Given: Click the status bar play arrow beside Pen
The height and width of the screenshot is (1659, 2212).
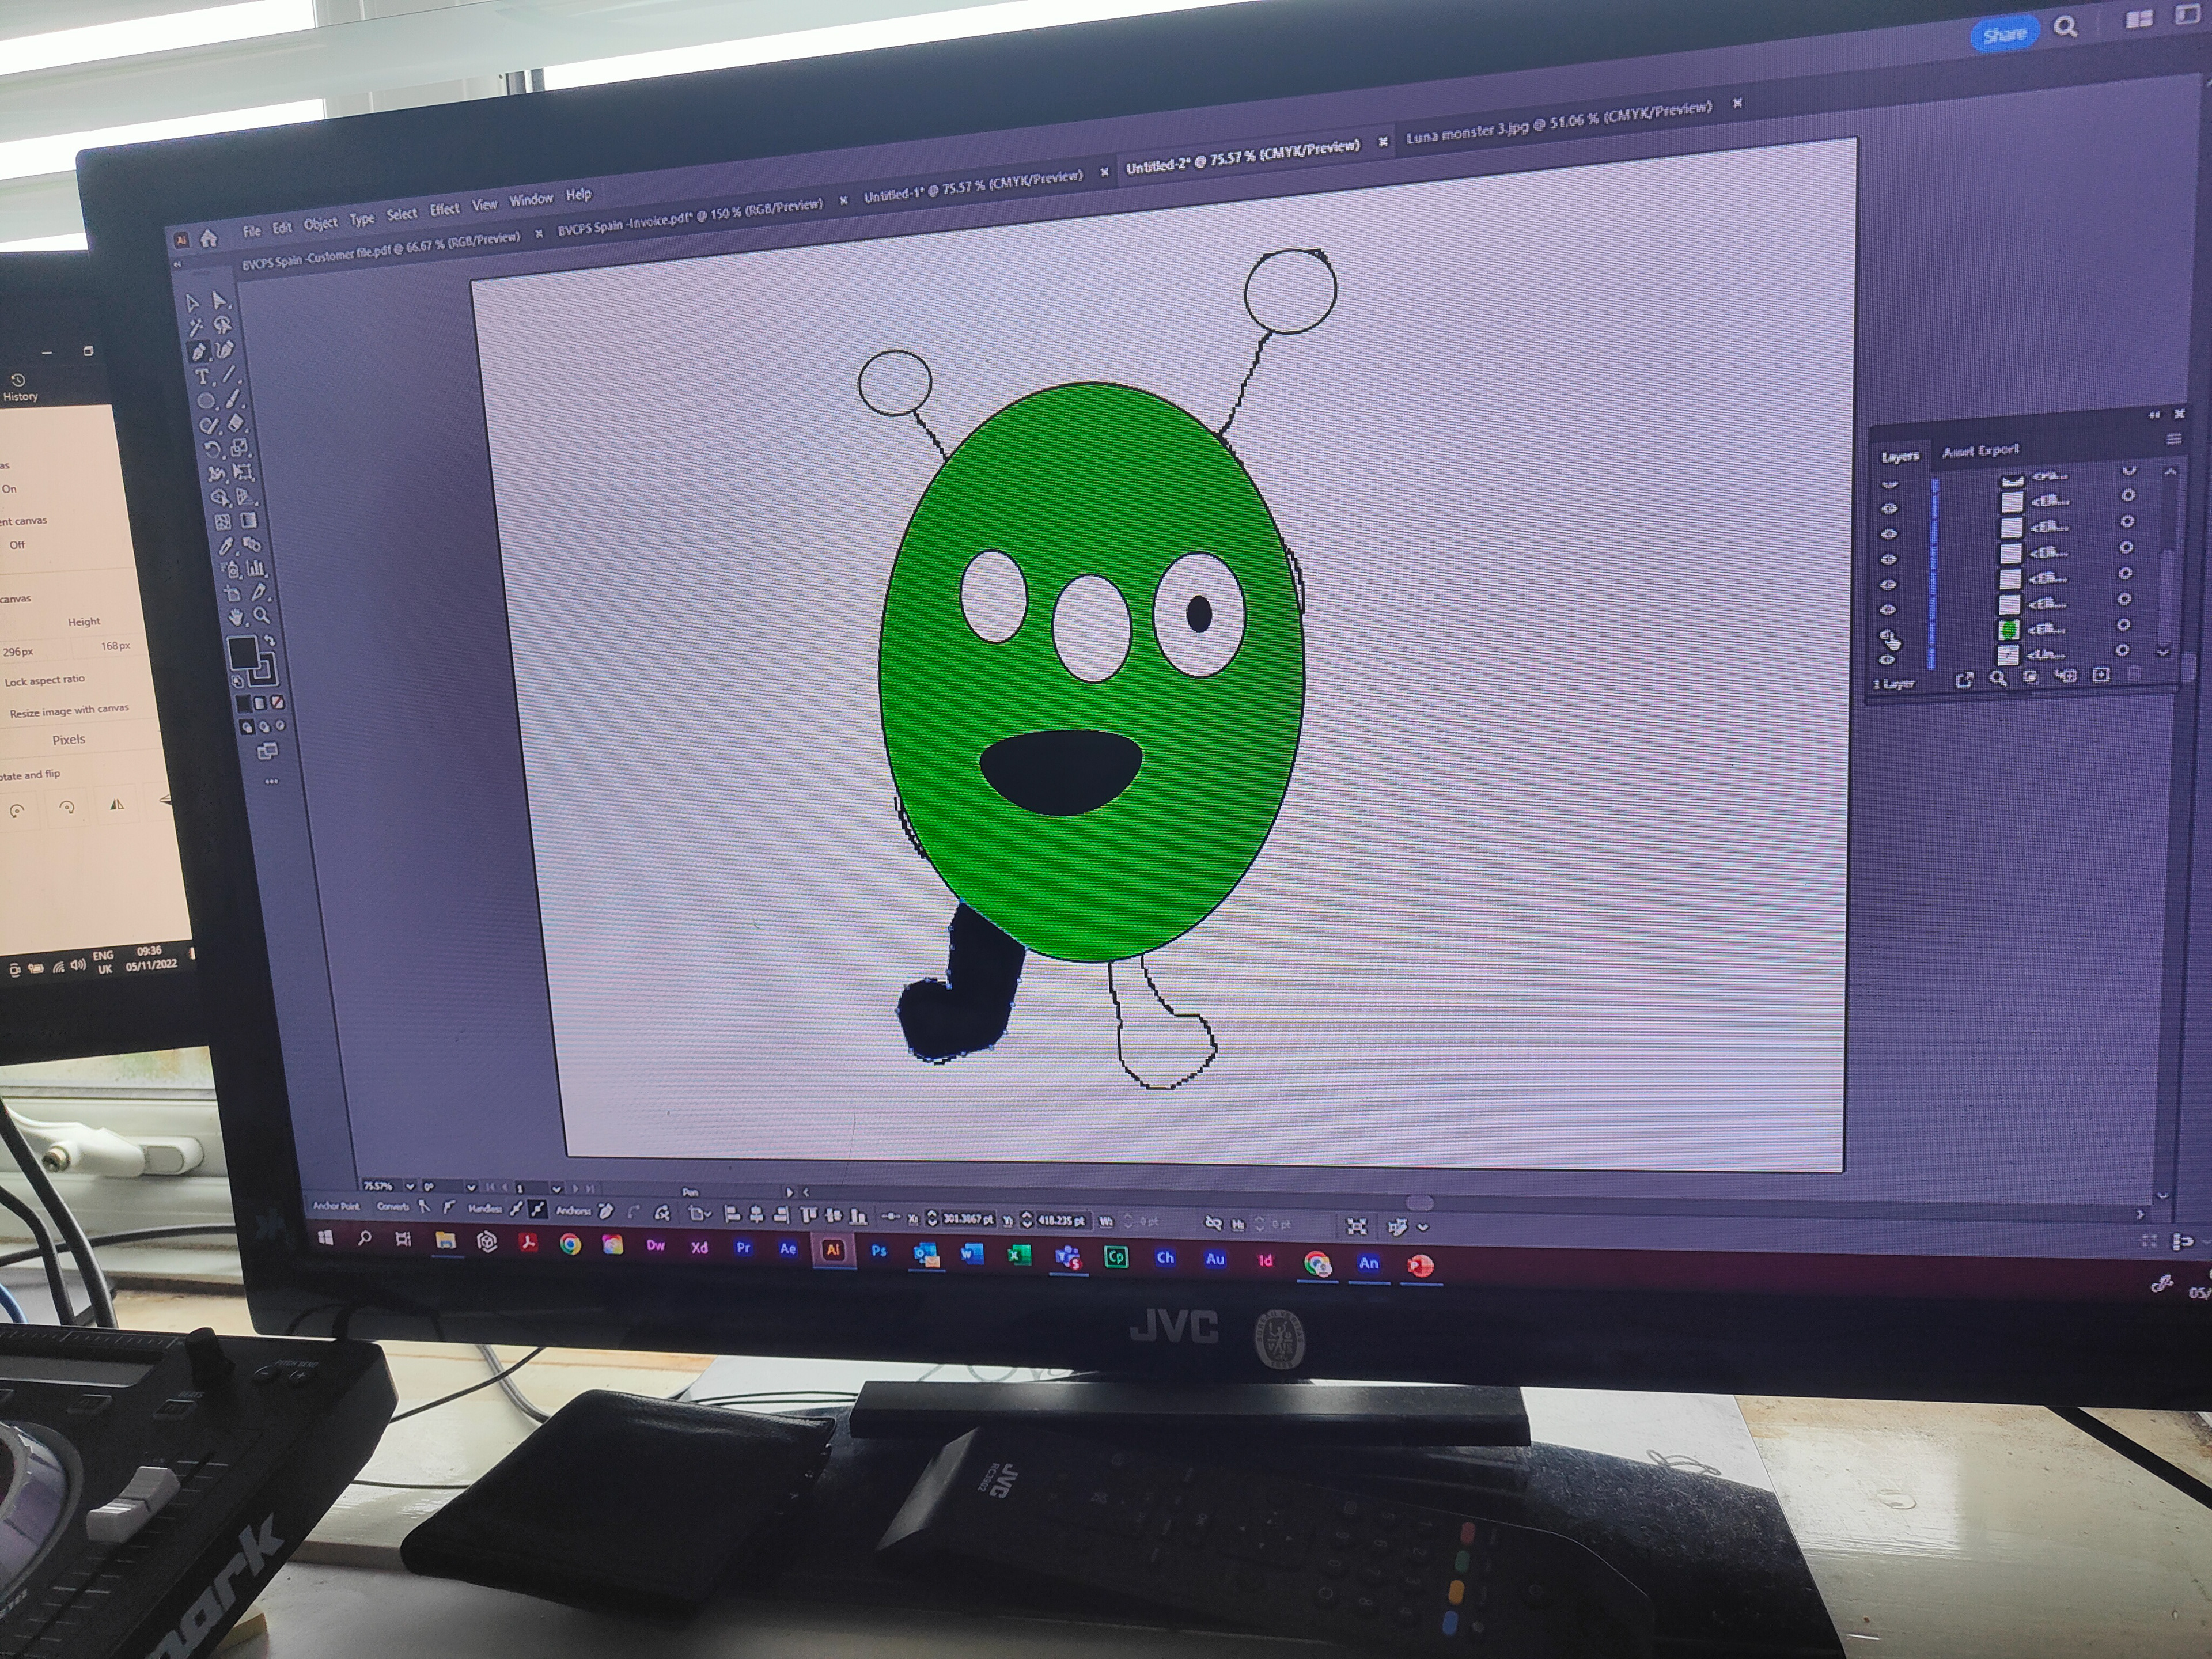Looking at the screenshot, I should [x=789, y=1192].
